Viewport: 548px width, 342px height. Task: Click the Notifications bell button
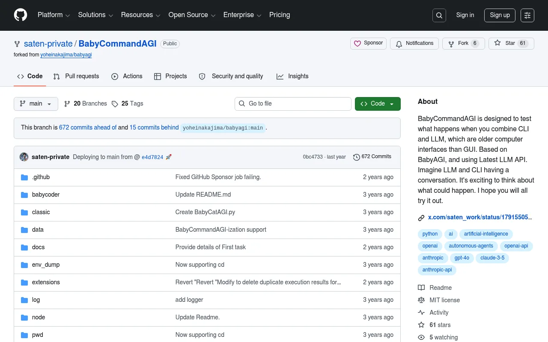[x=414, y=44]
